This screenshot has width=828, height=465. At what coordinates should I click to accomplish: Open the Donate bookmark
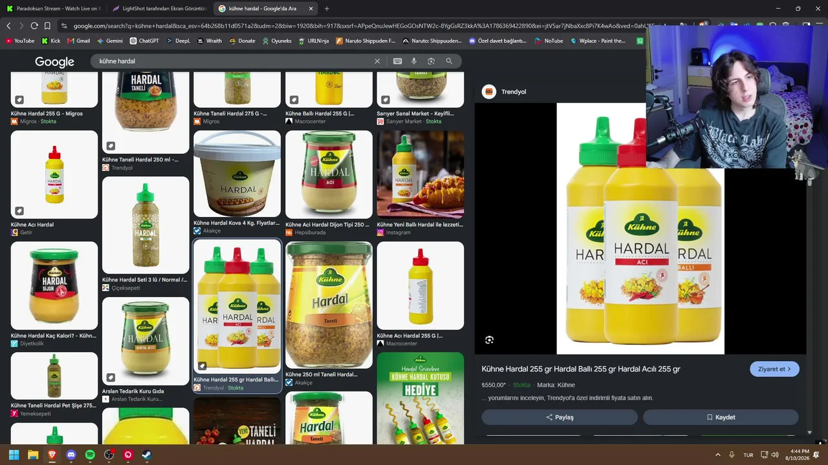point(242,41)
